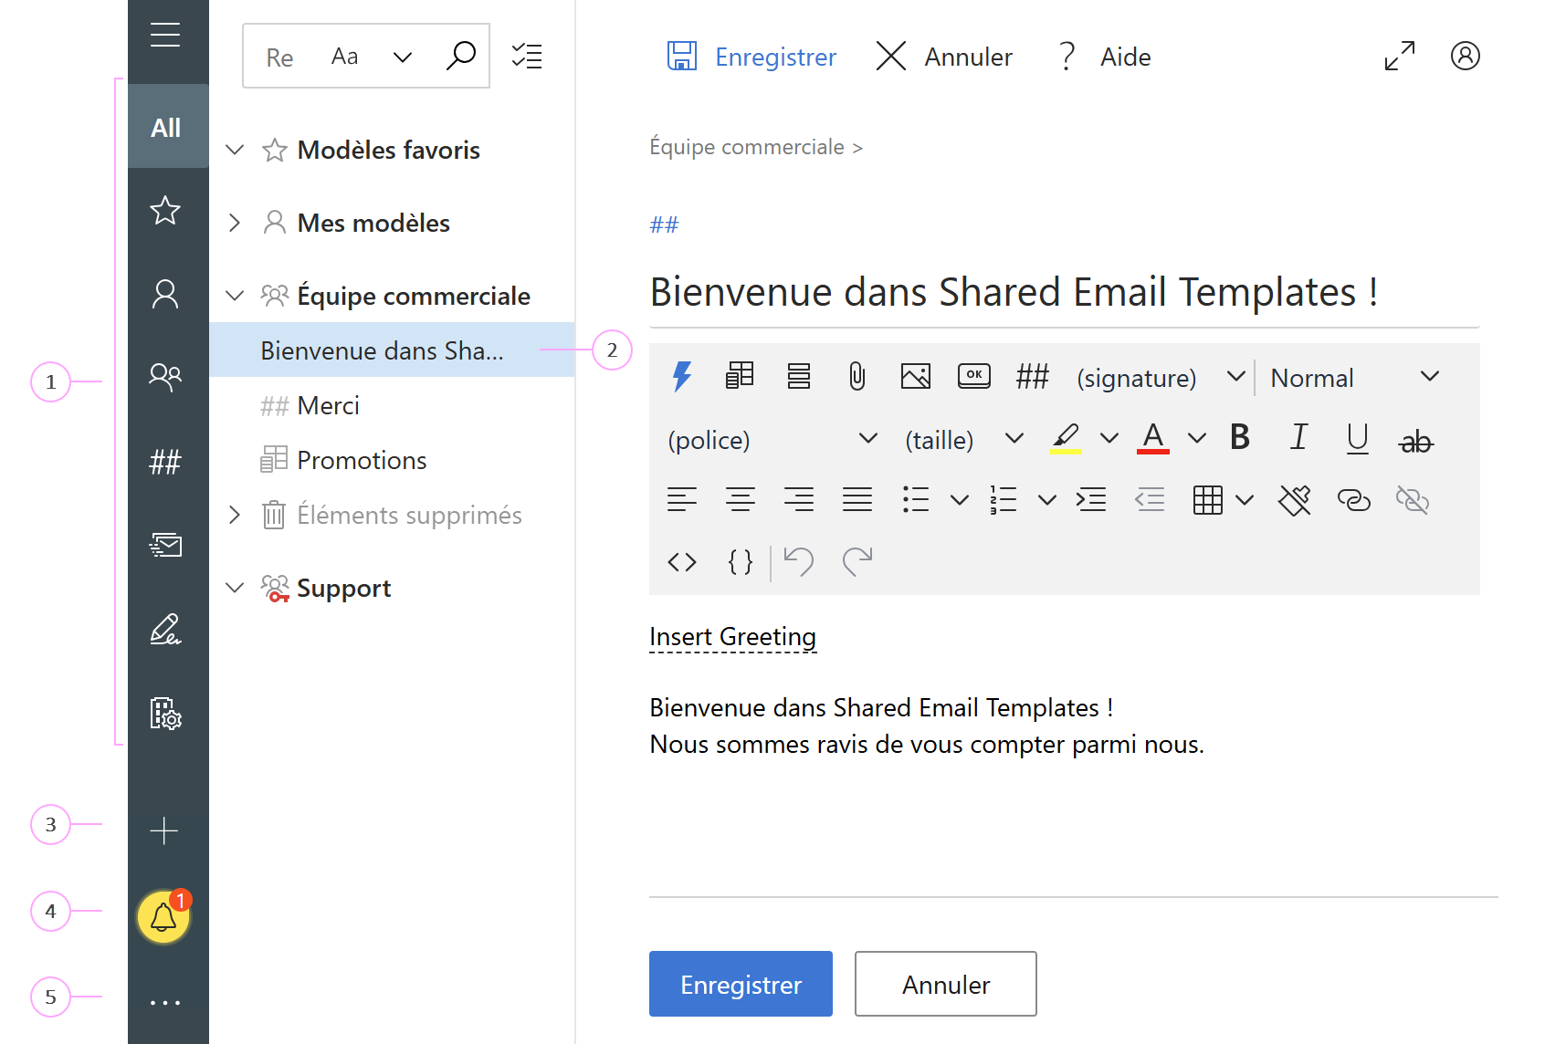
Task: Open the mail merge icon in sidebar
Action: (x=165, y=545)
